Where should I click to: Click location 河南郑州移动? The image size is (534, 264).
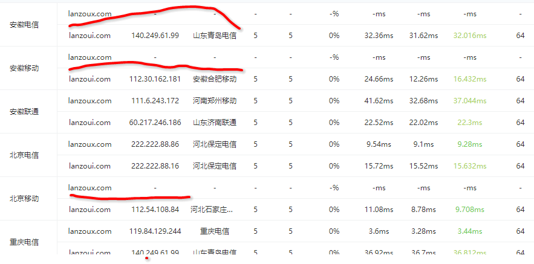215,101
